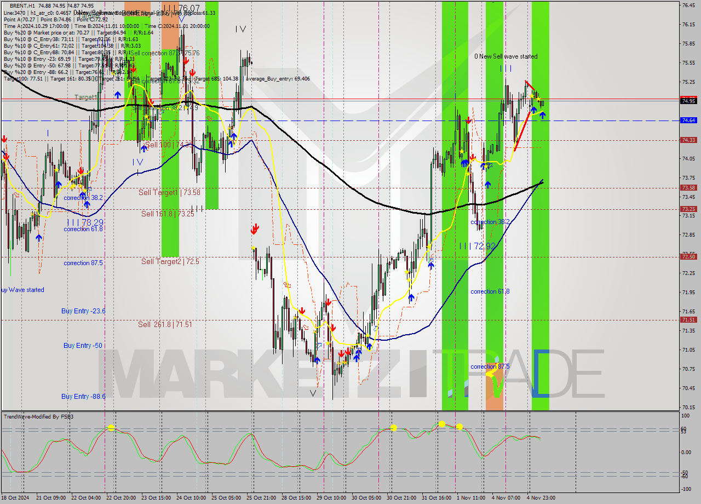Click the 'I I I 73.29' wave label

coord(85,222)
